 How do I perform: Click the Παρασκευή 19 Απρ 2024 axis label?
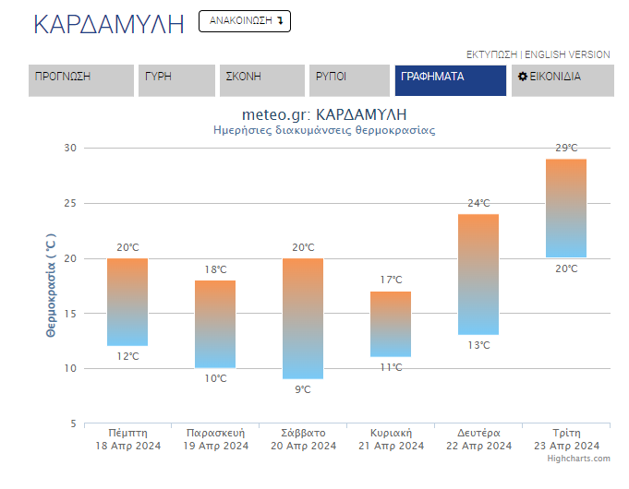point(215,439)
